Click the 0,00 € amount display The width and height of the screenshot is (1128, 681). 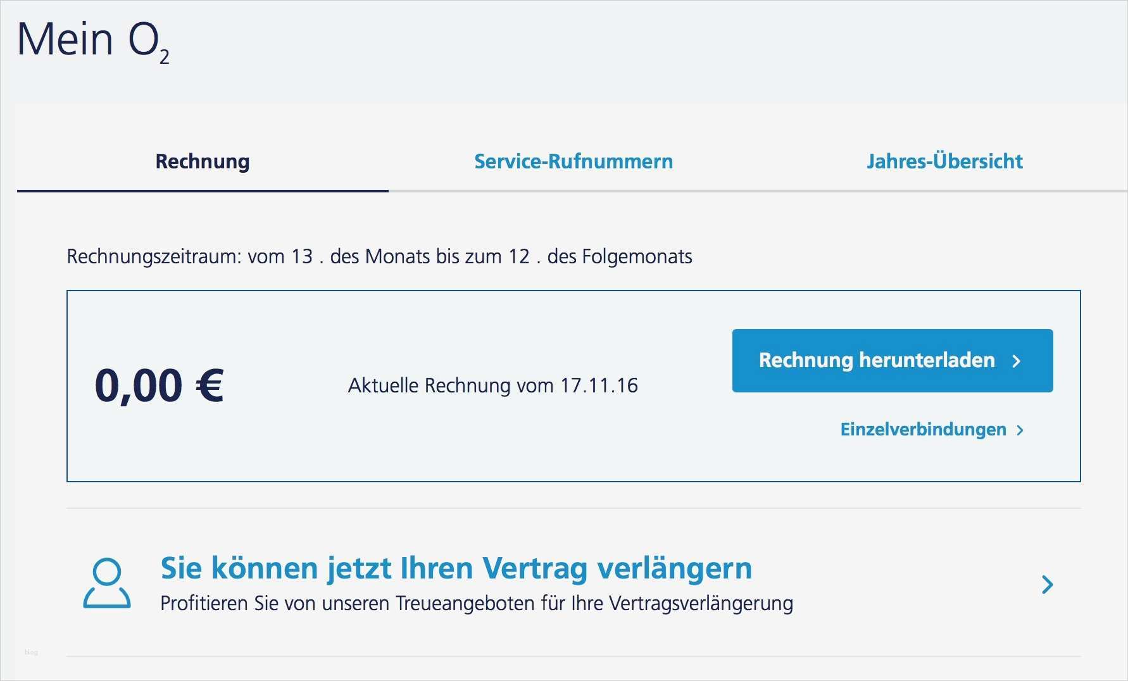point(159,384)
